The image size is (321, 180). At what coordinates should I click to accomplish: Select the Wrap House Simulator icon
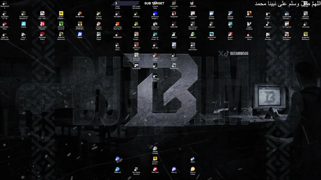click(287, 36)
